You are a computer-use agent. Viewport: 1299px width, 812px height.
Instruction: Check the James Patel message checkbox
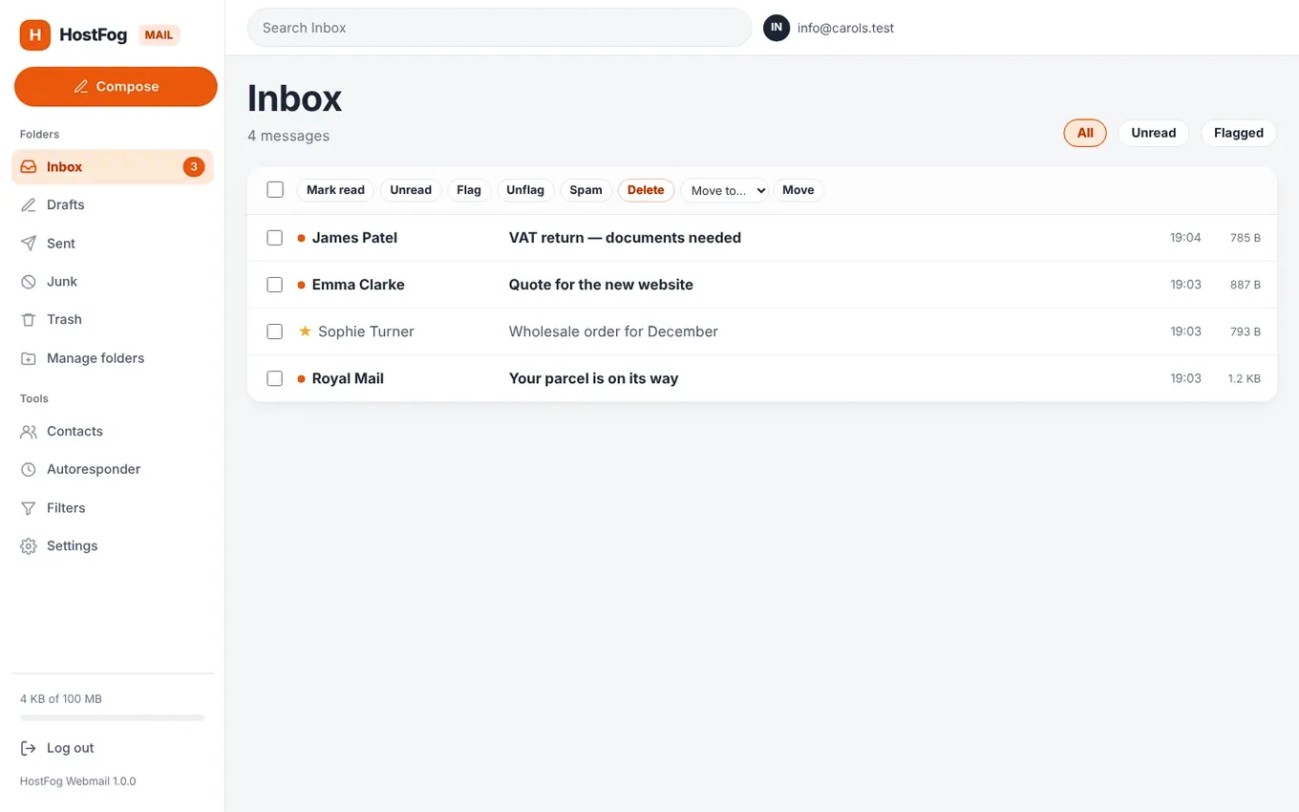point(275,238)
